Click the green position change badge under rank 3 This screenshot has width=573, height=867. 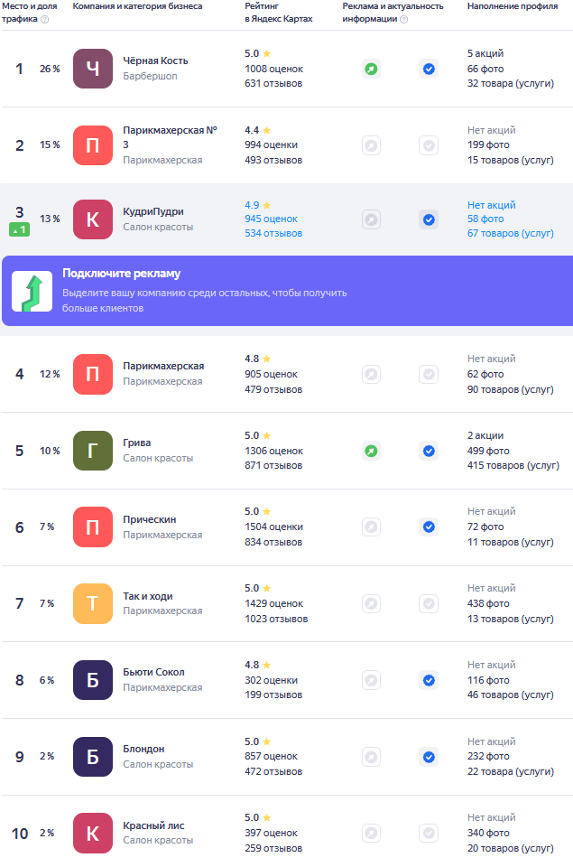(x=19, y=229)
